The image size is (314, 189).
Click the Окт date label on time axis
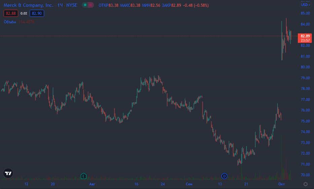coord(281,184)
